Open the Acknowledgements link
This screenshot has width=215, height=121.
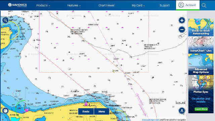click(x=150, y=120)
